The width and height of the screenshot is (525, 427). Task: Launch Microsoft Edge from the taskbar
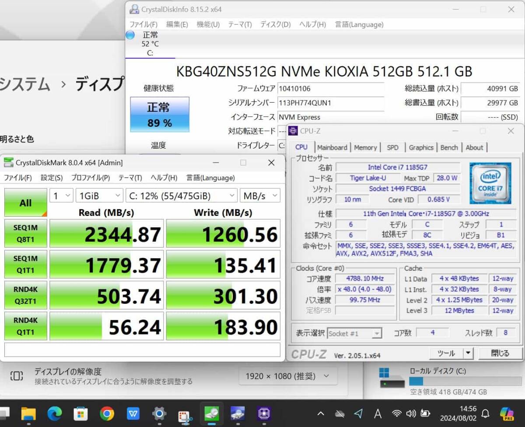[55, 413]
